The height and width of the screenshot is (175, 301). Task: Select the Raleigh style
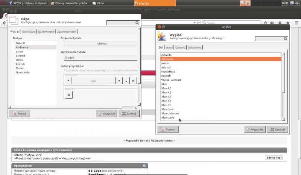pos(166,76)
